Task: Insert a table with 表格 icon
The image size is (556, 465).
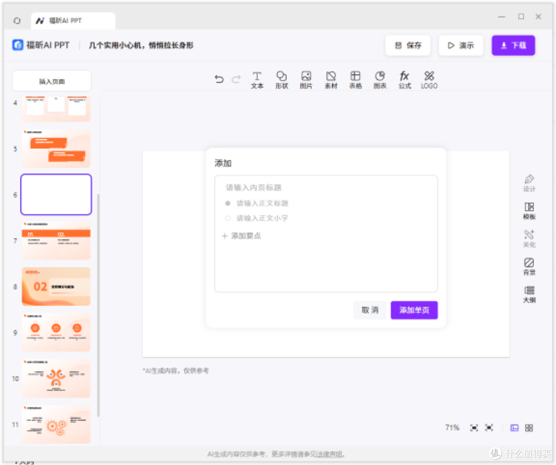Action: pyautogui.click(x=355, y=80)
